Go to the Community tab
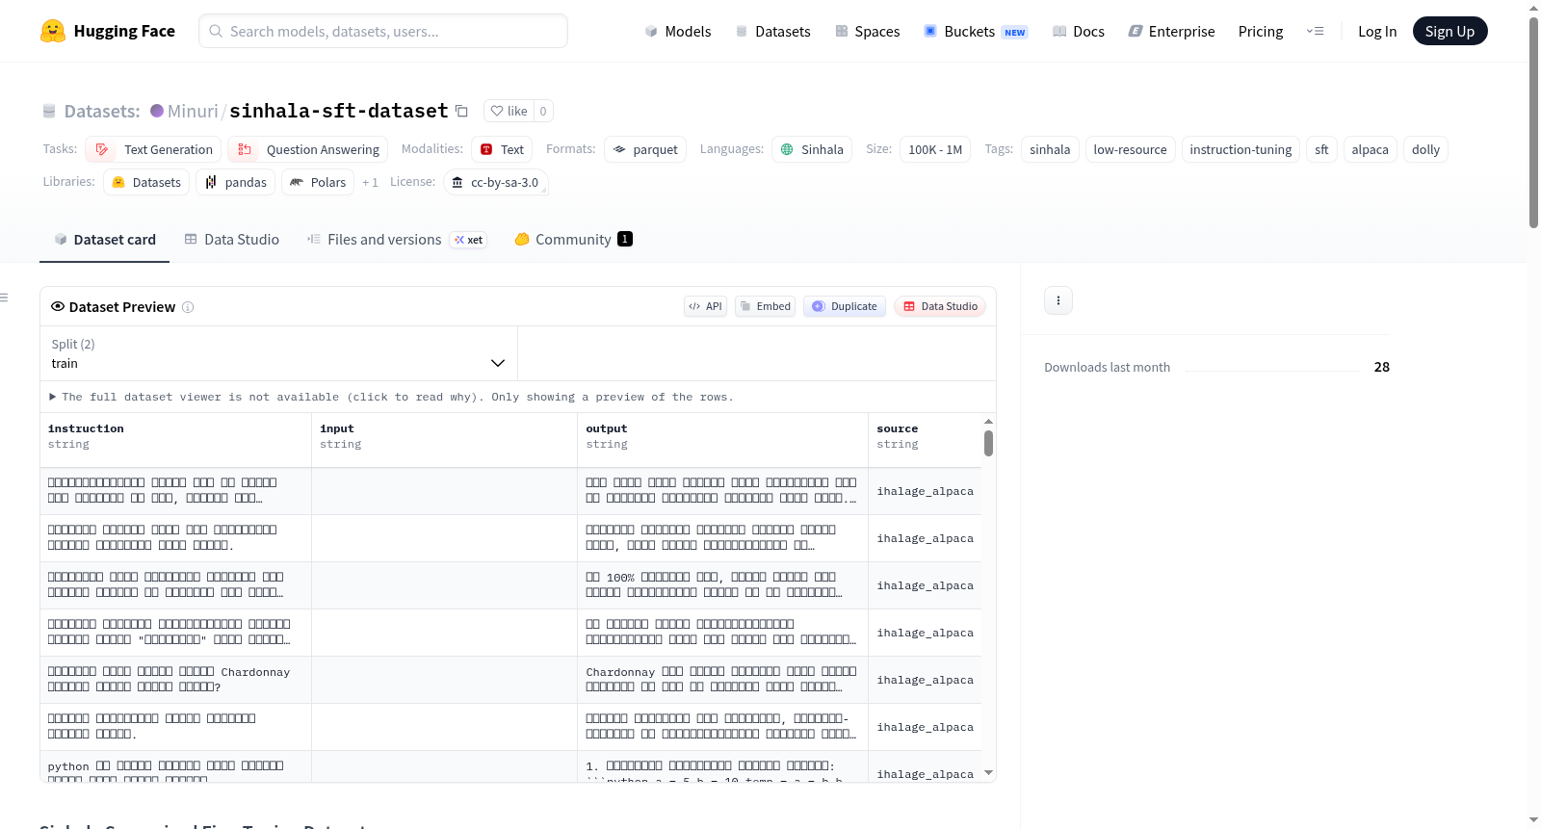Screen dimensions: 1541x829 [x=573, y=240]
